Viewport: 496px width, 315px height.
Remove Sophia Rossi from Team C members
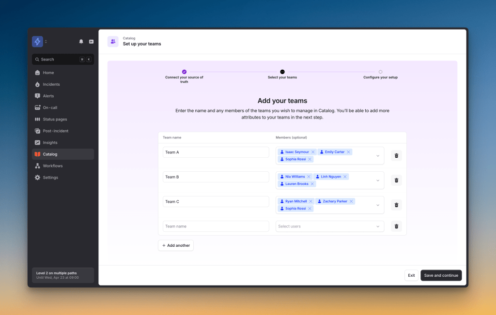[310, 209]
